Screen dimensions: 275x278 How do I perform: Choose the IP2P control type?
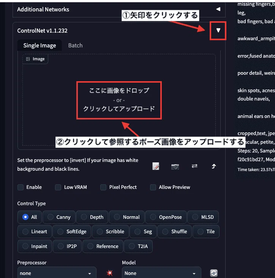[67, 246]
